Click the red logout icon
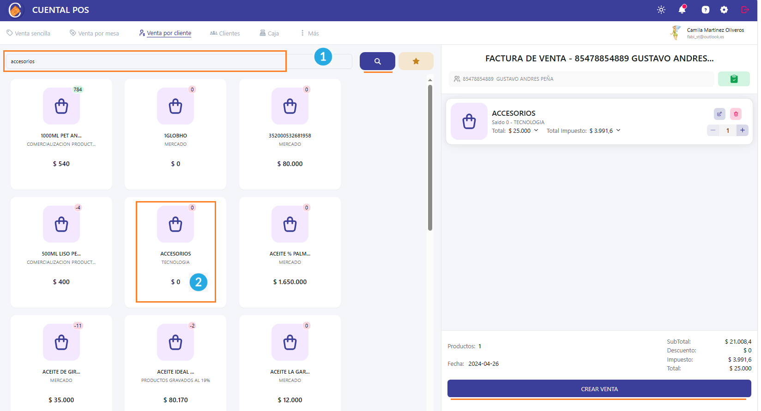 [744, 10]
